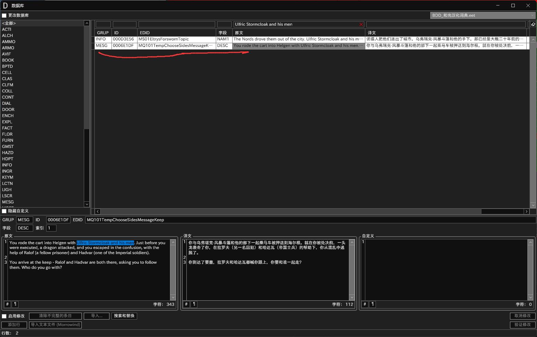This screenshot has height=337, width=537.
Task: Click the 取消修改 button
Action: tap(522, 316)
